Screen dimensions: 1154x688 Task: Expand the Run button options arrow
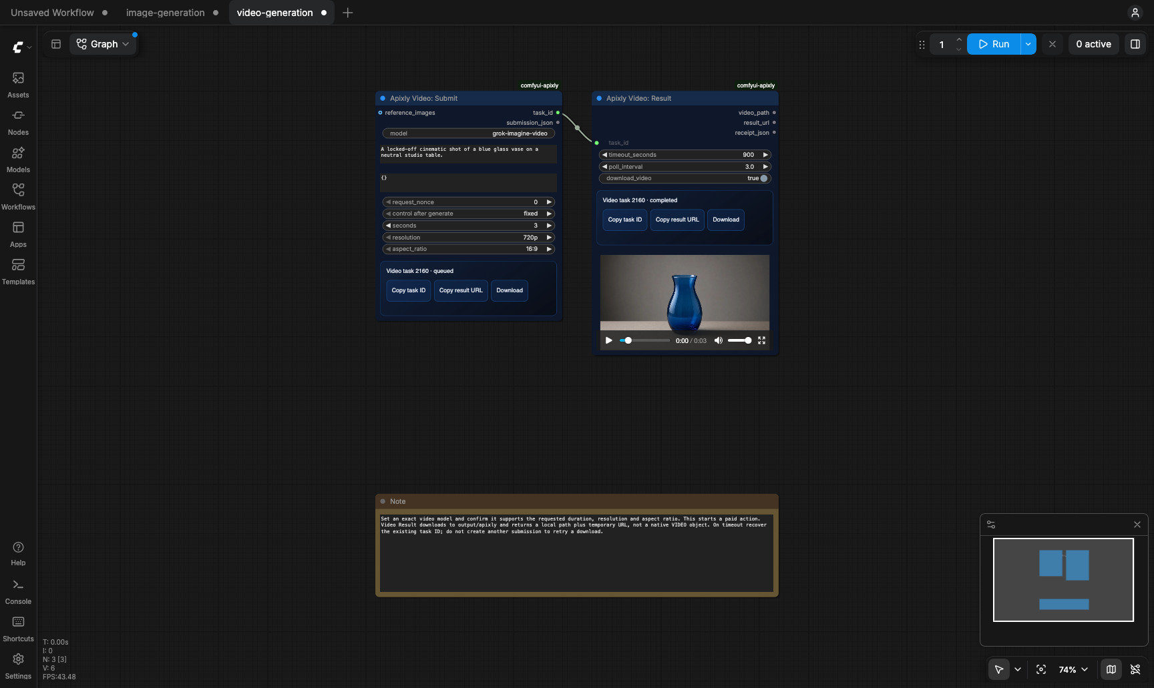click(1028, 44)
